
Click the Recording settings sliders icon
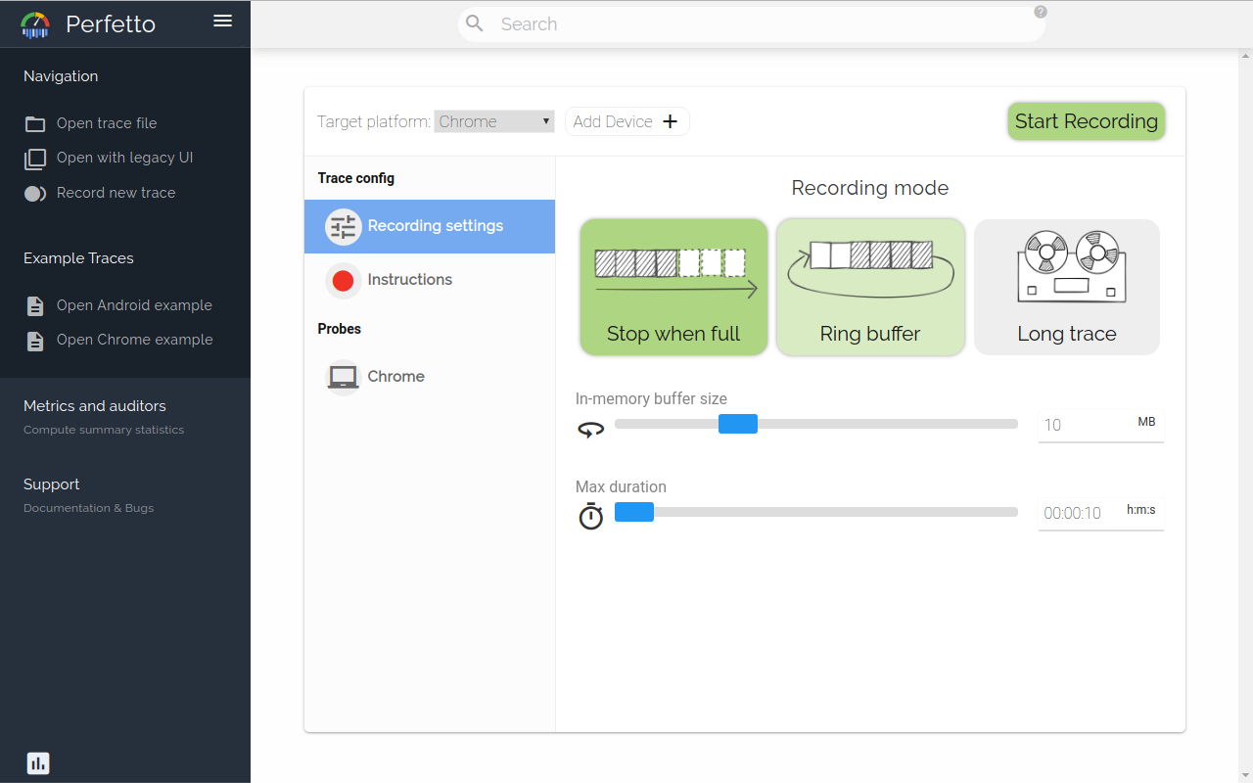(x=342, y=226)
